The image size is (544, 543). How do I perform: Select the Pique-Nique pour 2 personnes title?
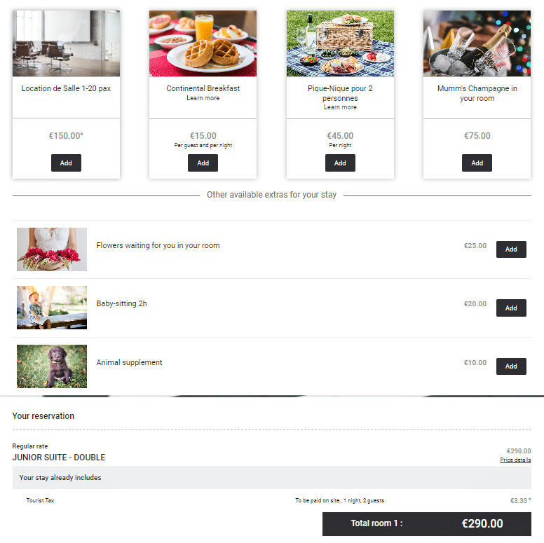click(340, 93)
